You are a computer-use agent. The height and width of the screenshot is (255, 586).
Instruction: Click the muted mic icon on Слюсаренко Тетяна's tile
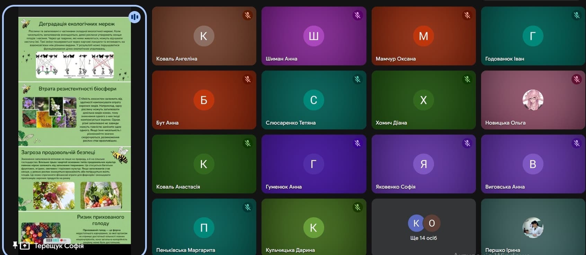point(357,79)
